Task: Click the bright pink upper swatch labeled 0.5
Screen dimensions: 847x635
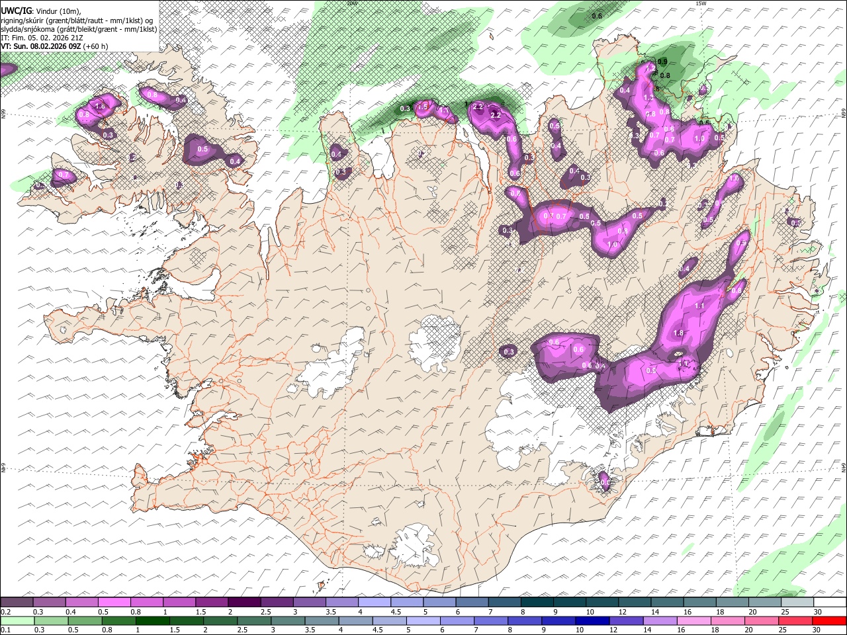Action: (x=114, y=603)
